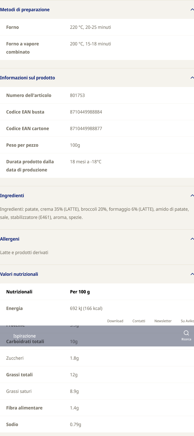Collapse the Ingredienti section heading
Viewport: 194px width, 436px height.
coord(12,196)
